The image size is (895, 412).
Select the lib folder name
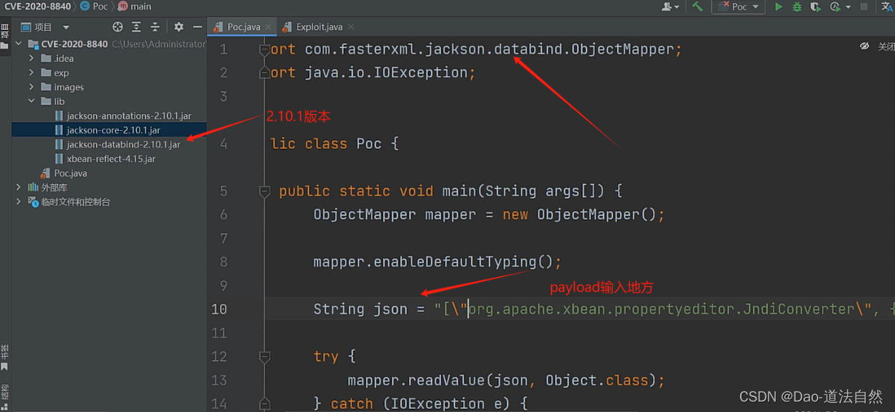point(60,101)
